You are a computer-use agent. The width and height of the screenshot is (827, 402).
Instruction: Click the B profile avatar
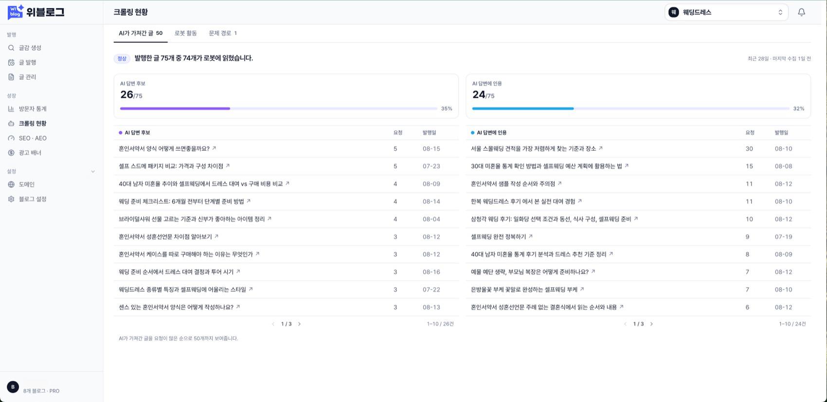pos(13,387)
